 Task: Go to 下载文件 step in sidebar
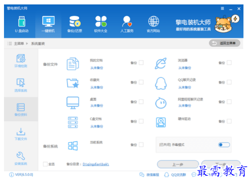(21, 134)
